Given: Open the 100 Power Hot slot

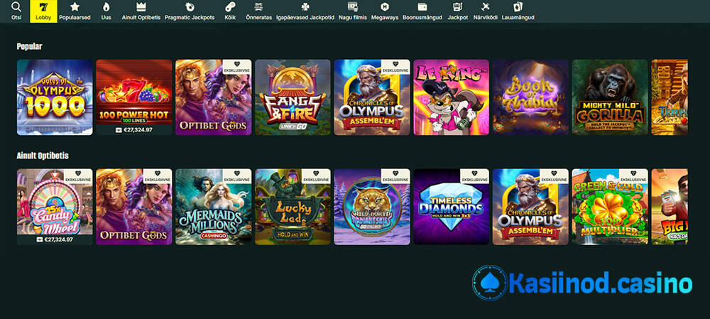Looking at the screenshot, I should (134, 92).
